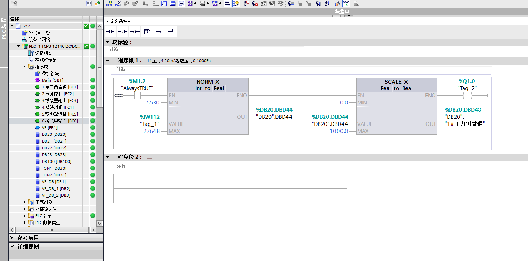Image resolution: width=528 pixels, height=261 pixels.
Task: Click the green checkmark beside SY2
Action: 86,26
